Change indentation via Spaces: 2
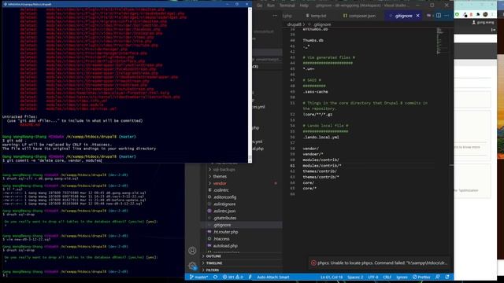 click(x=355, y=277)
